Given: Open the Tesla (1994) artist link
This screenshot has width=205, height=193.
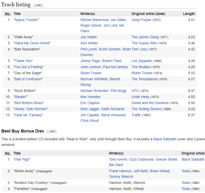Looking at the screenshot, I should pyautogui.click(x=186, y=171).
